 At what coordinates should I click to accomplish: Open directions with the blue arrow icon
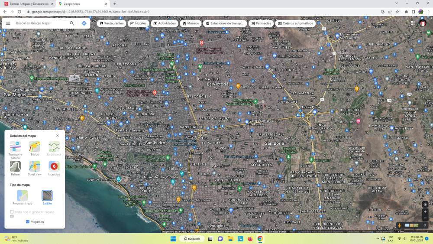pos(84,23)
